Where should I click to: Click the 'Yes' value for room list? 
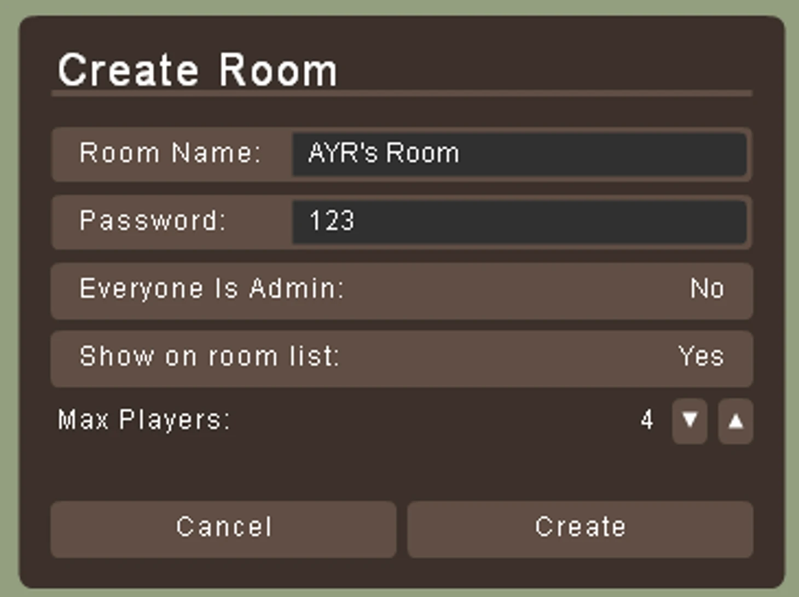701,356
